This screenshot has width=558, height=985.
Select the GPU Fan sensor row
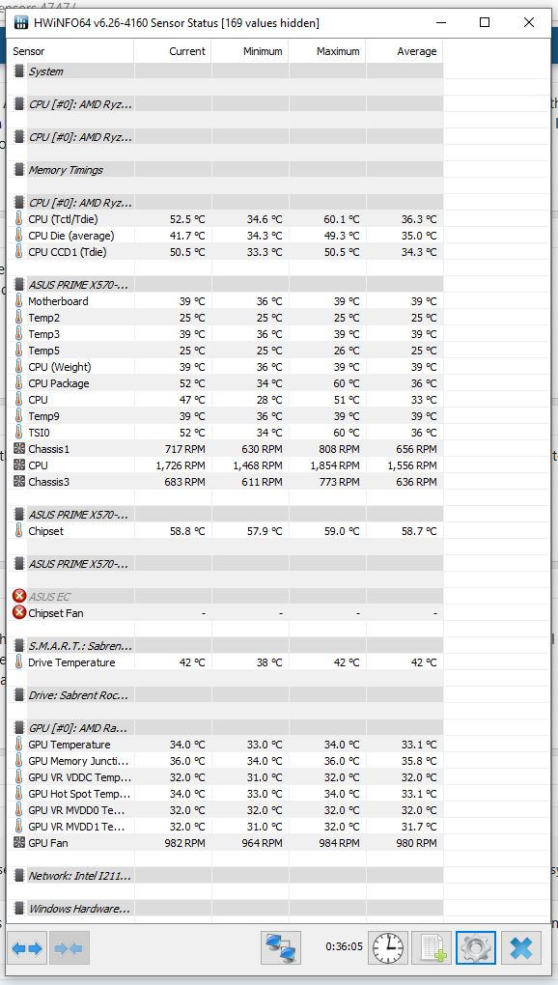pos(226,843)
